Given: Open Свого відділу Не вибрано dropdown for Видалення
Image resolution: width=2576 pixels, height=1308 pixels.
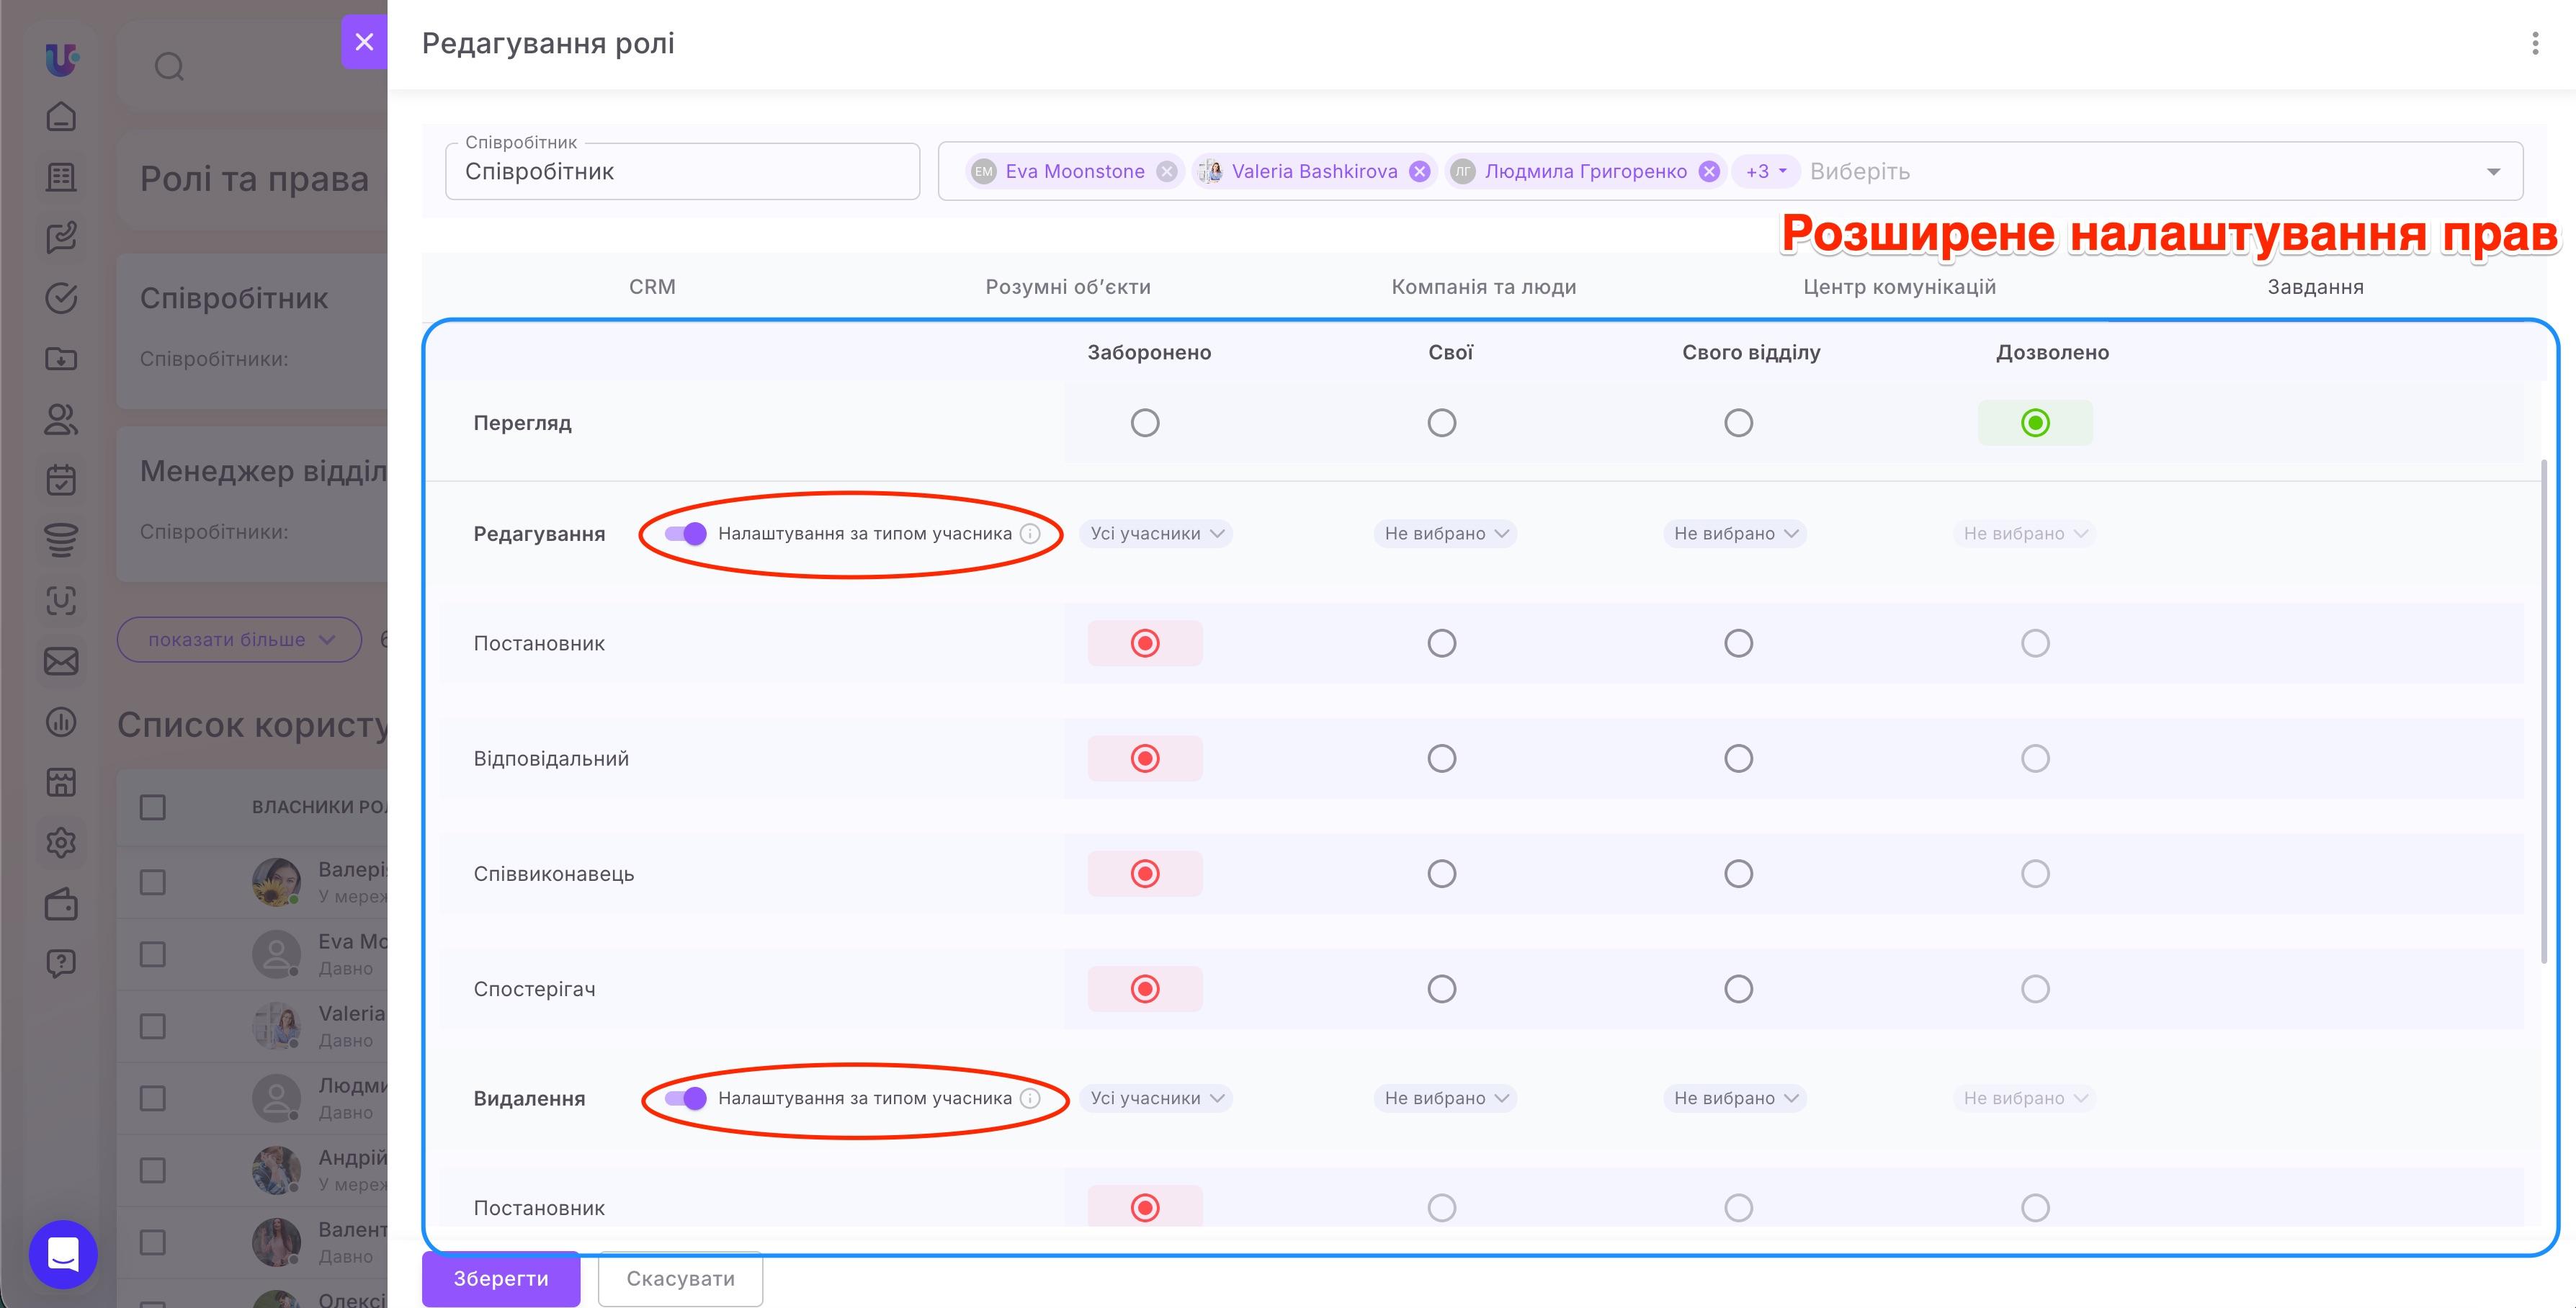Looking at the screenshot, I should coord(1735,1098).
